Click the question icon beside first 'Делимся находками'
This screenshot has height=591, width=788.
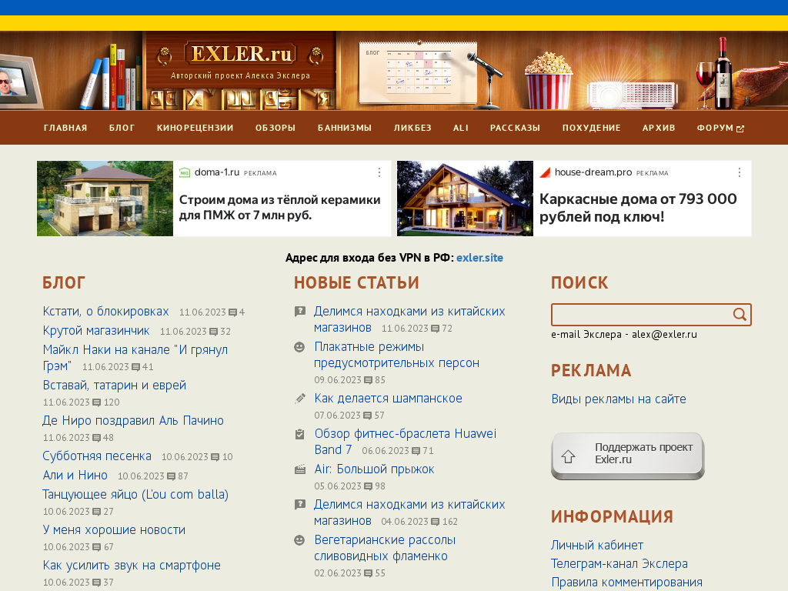pos(300,312)
